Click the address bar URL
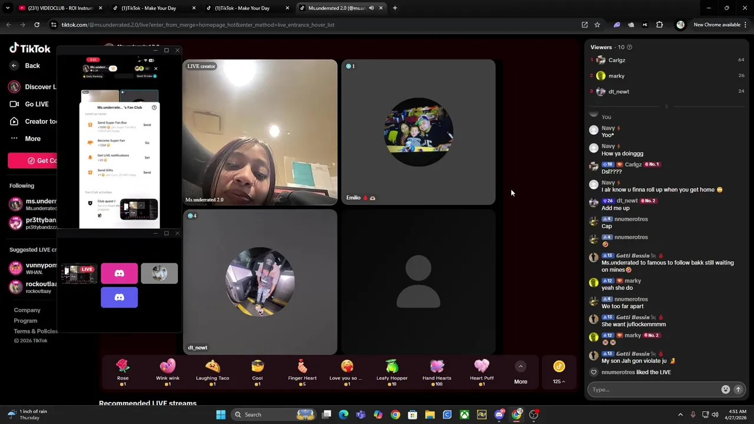This screenshot has width=754, height=424. [x=198, y=25]
